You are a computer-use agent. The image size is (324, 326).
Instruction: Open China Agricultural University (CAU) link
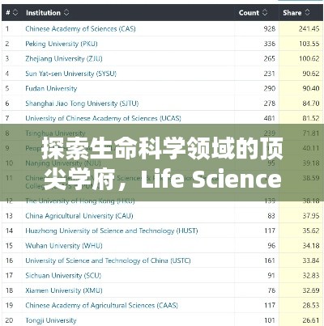79,216
